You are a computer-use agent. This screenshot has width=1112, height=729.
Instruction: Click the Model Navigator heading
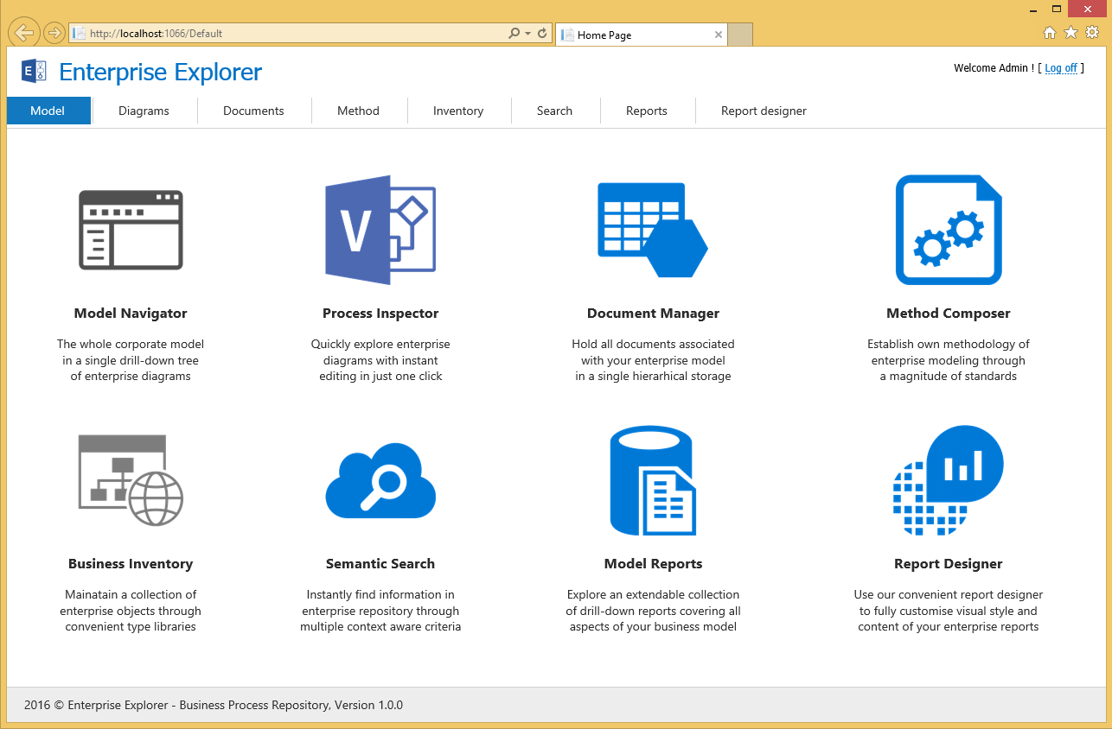(131, 314)
